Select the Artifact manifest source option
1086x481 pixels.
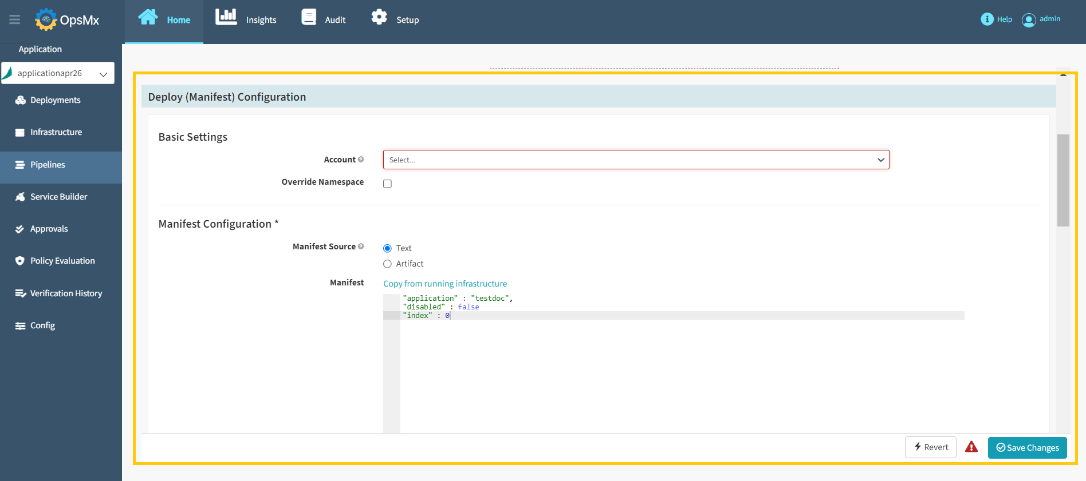pos(388,264)
